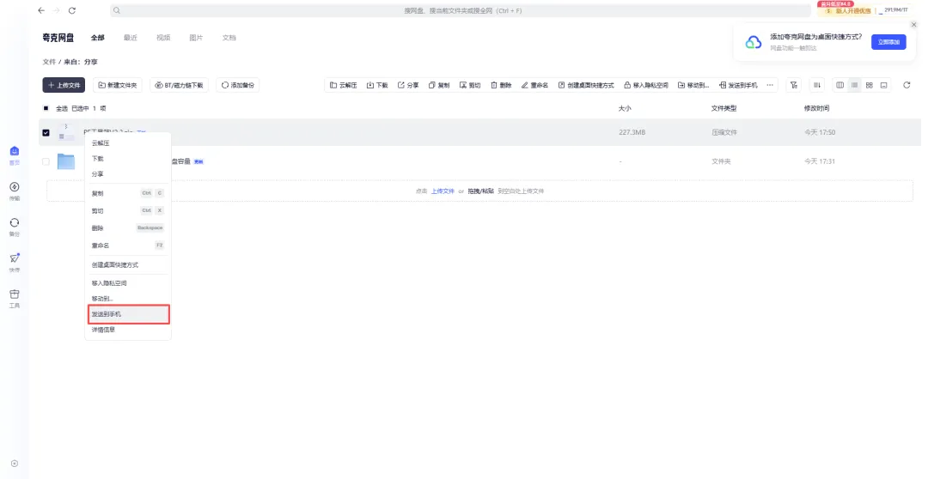Image resolution: width=928 pixels, height=479 pixels.
Task: Open the 传输 transfer icon in sidebar
Action: pyautogui.click(x=15, y=187)
